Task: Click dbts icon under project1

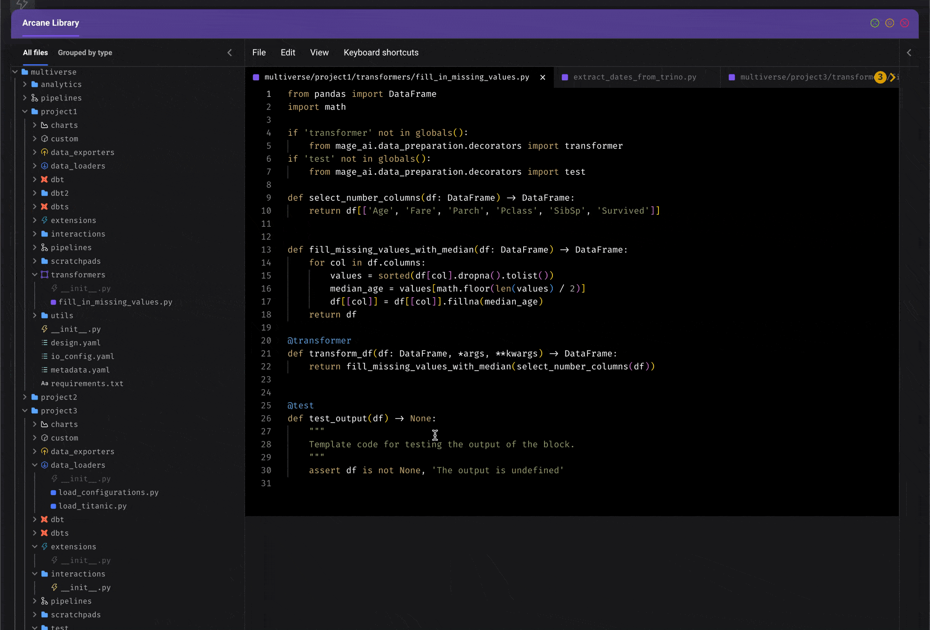Action: click(x=45, y=206)
